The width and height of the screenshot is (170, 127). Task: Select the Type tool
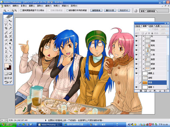pos(10,48)
